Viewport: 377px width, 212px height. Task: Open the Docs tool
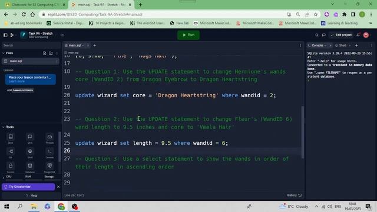point(11,138)
